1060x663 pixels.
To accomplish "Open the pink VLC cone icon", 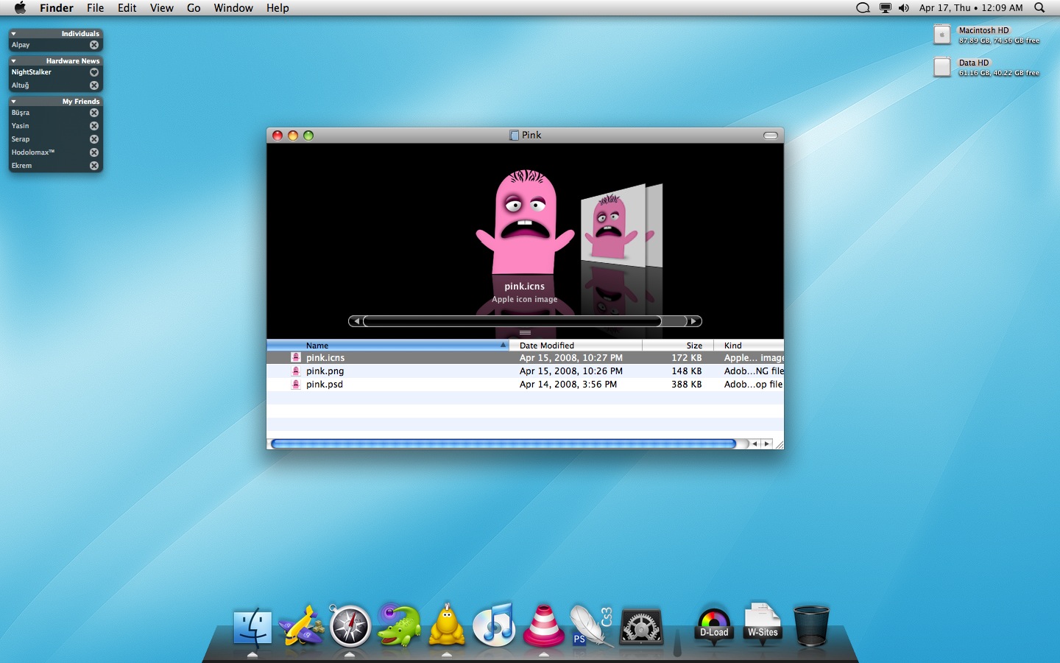I will click(543, 625).
